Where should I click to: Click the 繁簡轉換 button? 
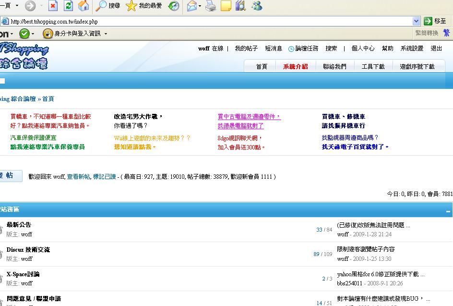[x=427, y=33]
